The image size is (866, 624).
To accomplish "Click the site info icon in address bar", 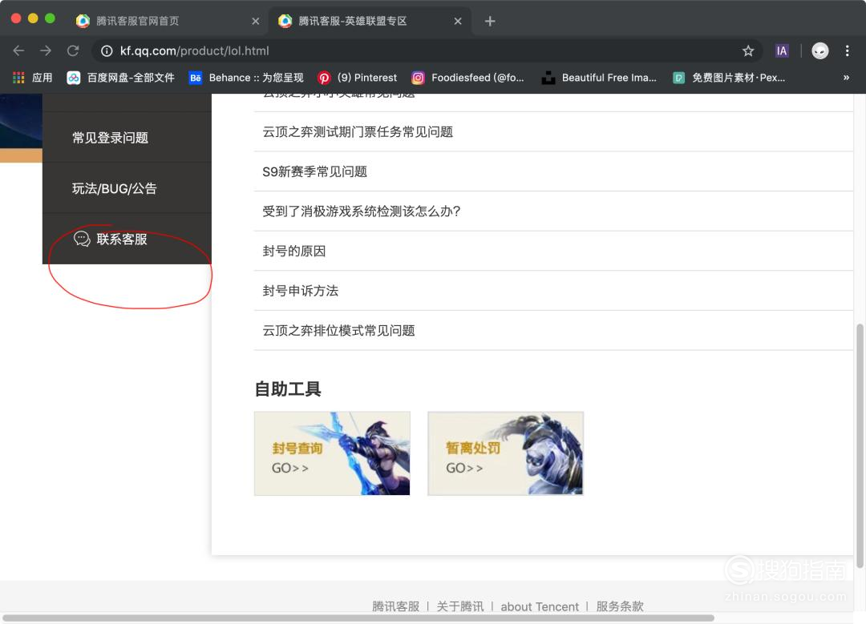I will tap(107, 50).
